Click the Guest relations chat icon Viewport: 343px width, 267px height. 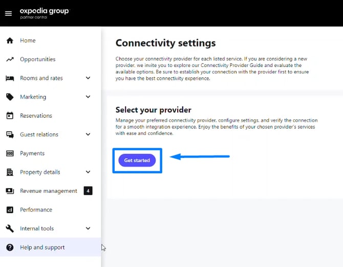(x=10, y=135)
